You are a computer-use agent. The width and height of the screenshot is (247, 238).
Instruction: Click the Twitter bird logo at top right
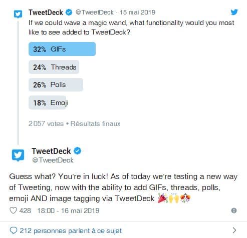click(x=234, y=12)
